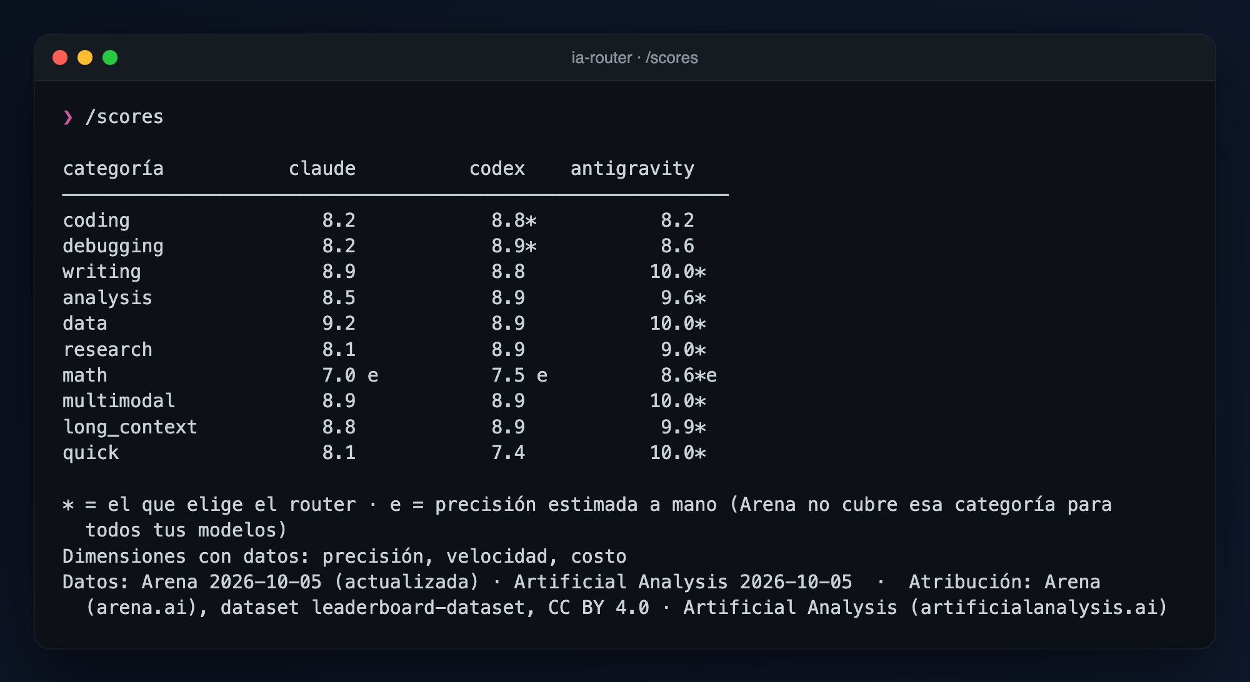
Task: Click antigravity score '8.6*e' for math
Action: tap(689, 375)
